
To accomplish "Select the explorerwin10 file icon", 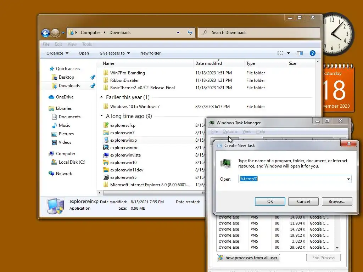I will coord(106,162).
